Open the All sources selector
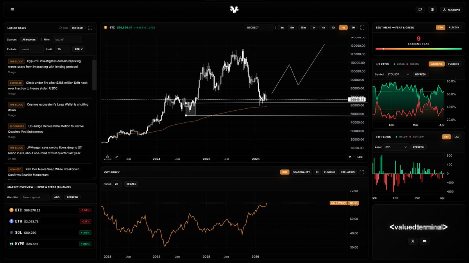The height and width of the screenshot is (263, 469). [29, 39]
